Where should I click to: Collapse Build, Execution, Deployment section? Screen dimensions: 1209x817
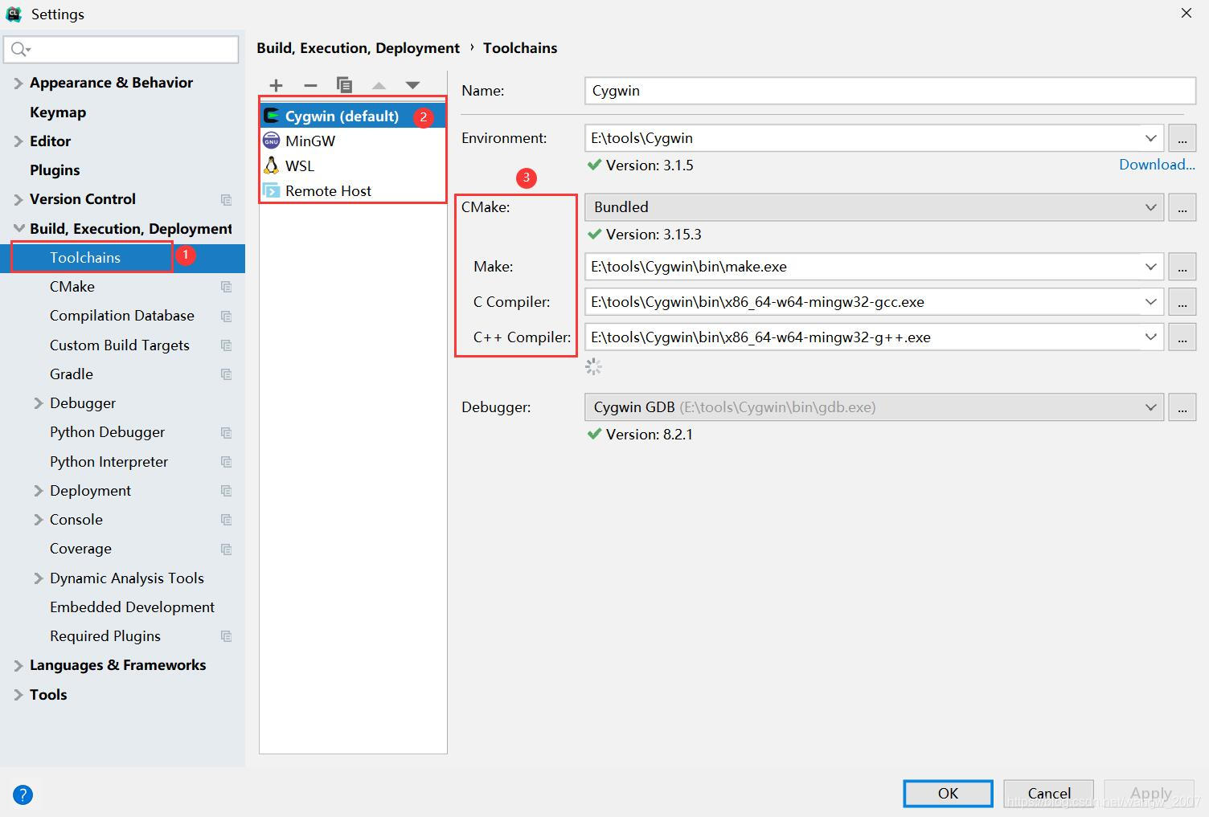pyautogui.click(x=18, y=229)
